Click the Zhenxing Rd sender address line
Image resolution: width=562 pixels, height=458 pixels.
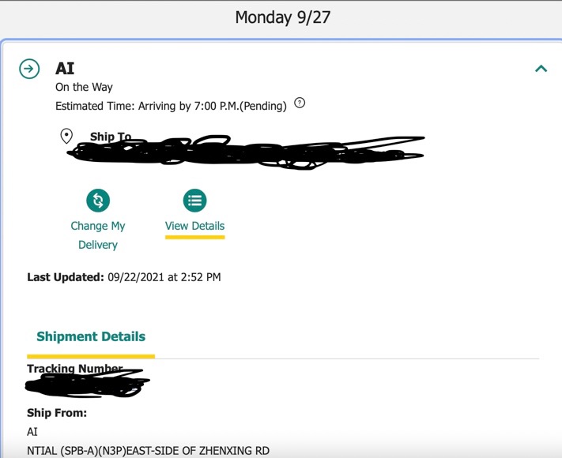click(x=148, y=451)
